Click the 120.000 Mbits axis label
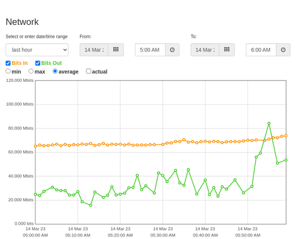Screen dimensions: 296x239 (x=20, y=80)
